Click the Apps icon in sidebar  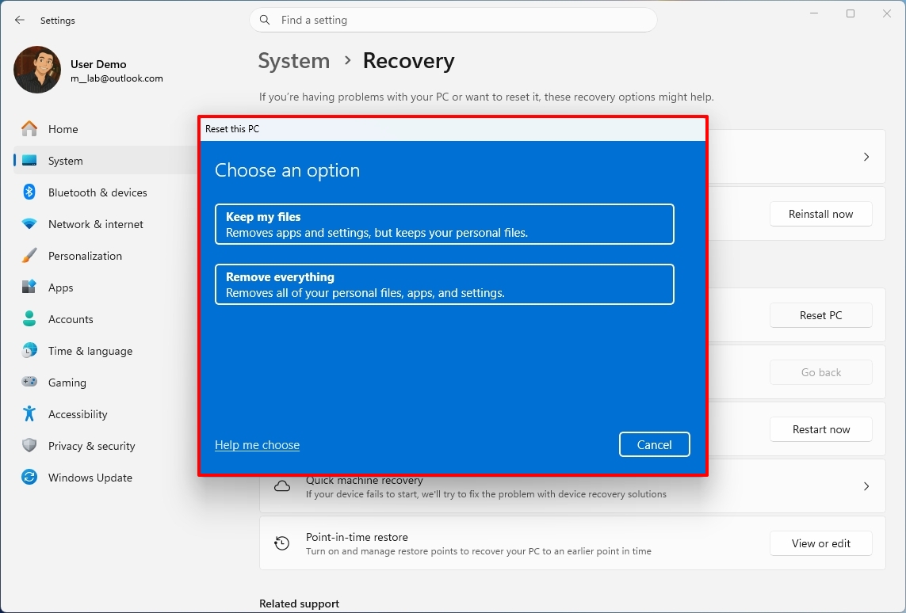29,287
